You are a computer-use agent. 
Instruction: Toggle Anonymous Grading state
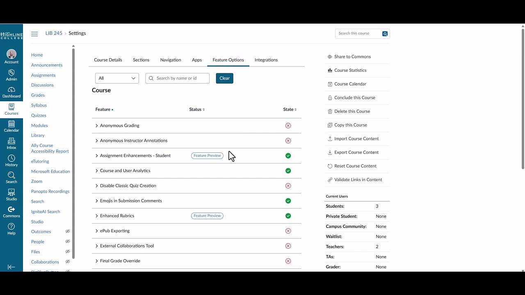(288, 125)
